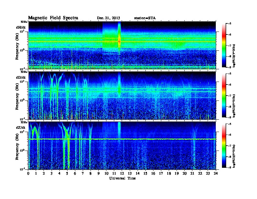Click the '18' hour tick label
257x199 pixels.
169,173
